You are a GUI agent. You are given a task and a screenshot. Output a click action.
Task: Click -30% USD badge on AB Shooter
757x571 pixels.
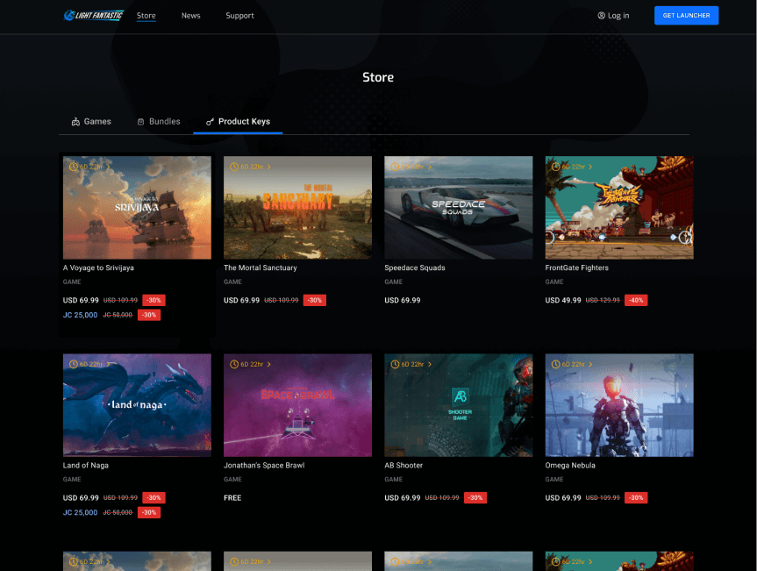click(475, 497)
